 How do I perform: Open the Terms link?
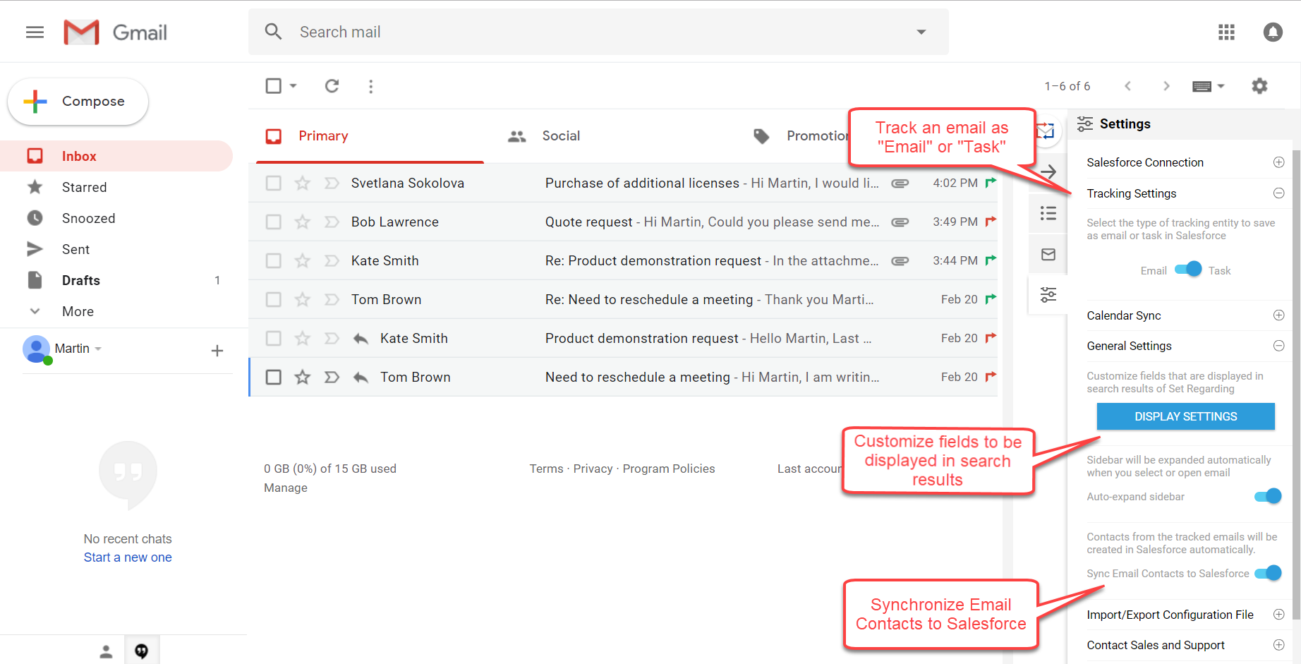tap(547, 469)
